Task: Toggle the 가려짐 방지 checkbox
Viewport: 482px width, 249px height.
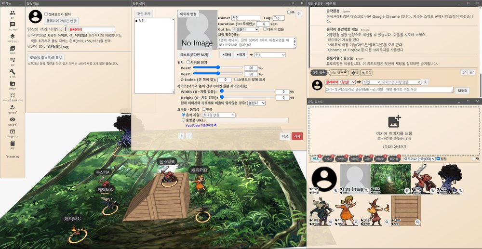Action: pyautogui.click(x=188, y=62)
